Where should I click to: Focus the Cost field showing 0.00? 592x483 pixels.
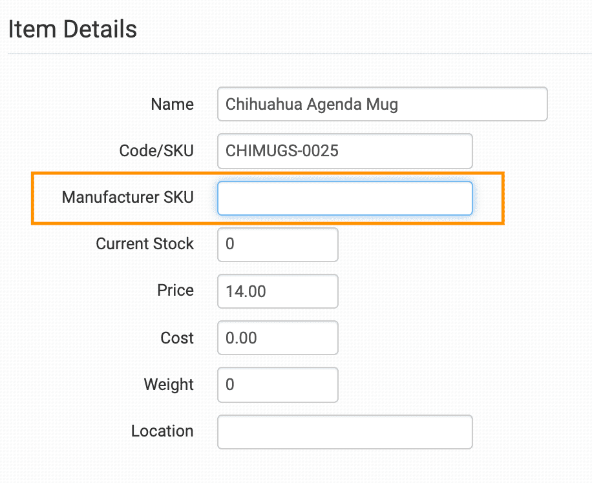point(277,338)
